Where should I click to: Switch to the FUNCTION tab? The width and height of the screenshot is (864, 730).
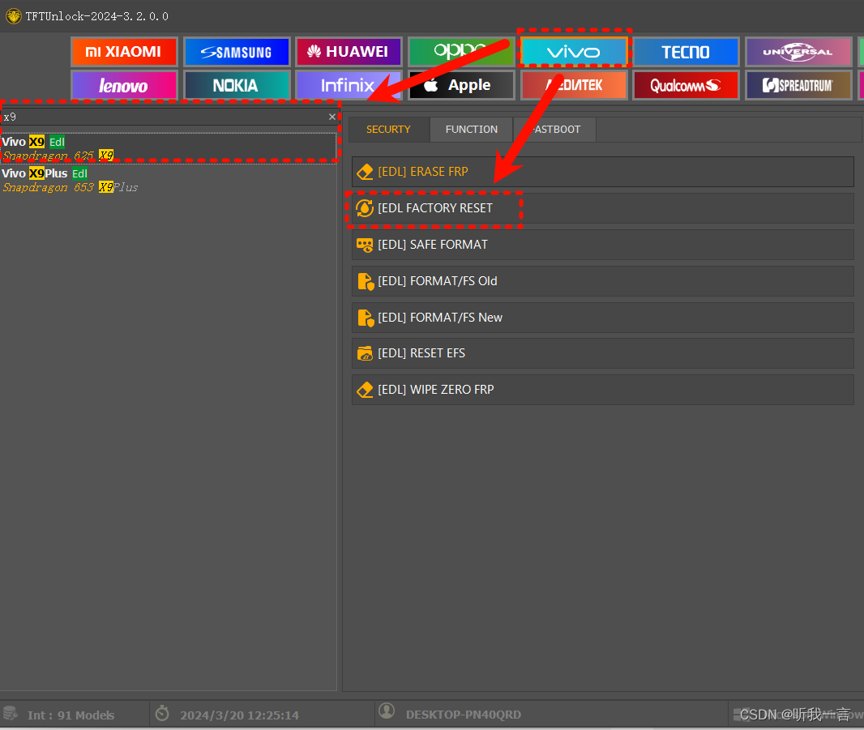(472, 130)
